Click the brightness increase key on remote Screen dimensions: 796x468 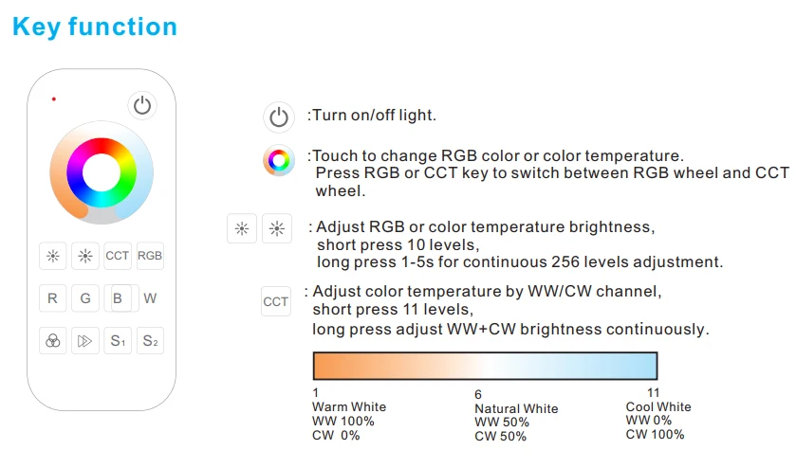[x=85, y=256]
